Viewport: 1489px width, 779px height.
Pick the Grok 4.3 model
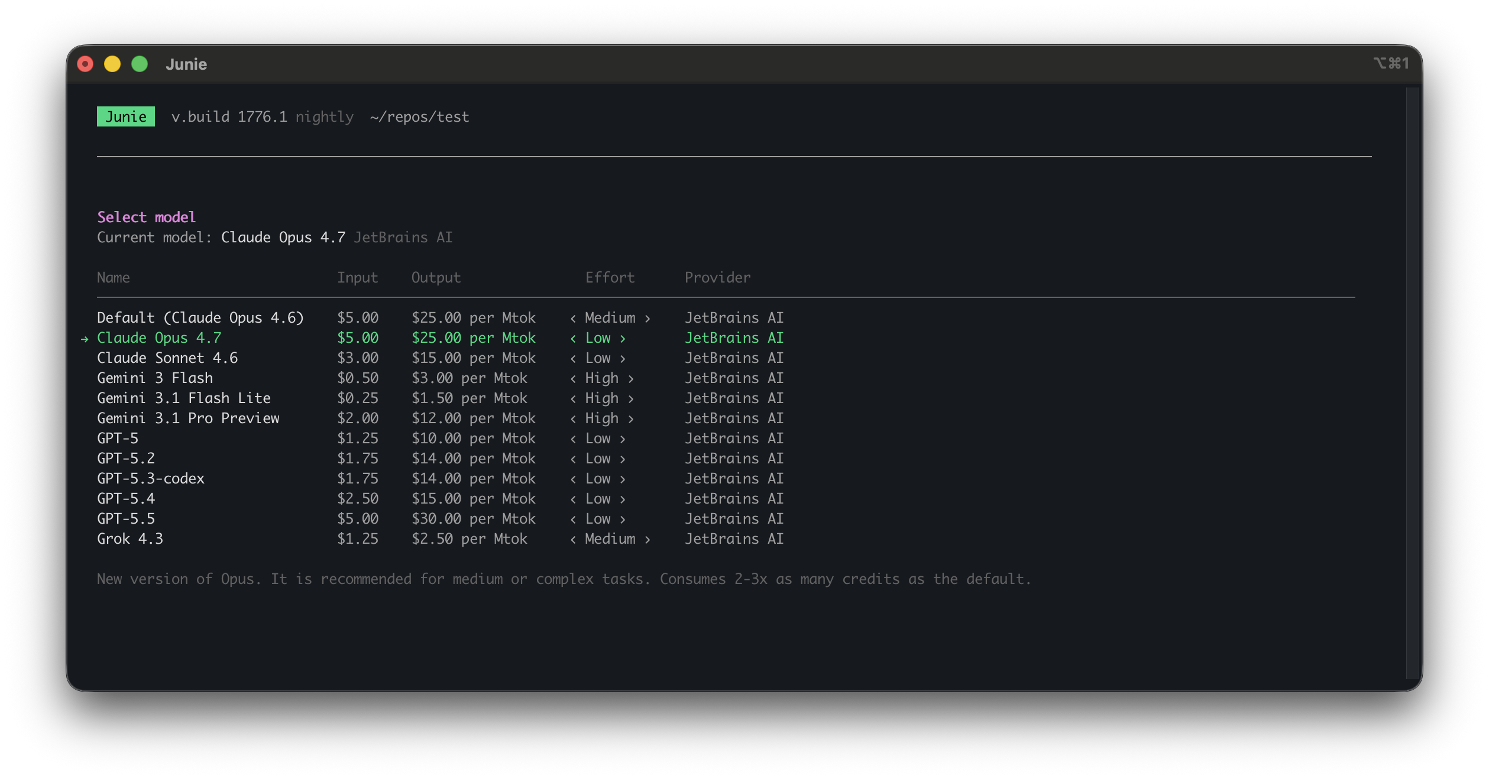pos(440,539)
